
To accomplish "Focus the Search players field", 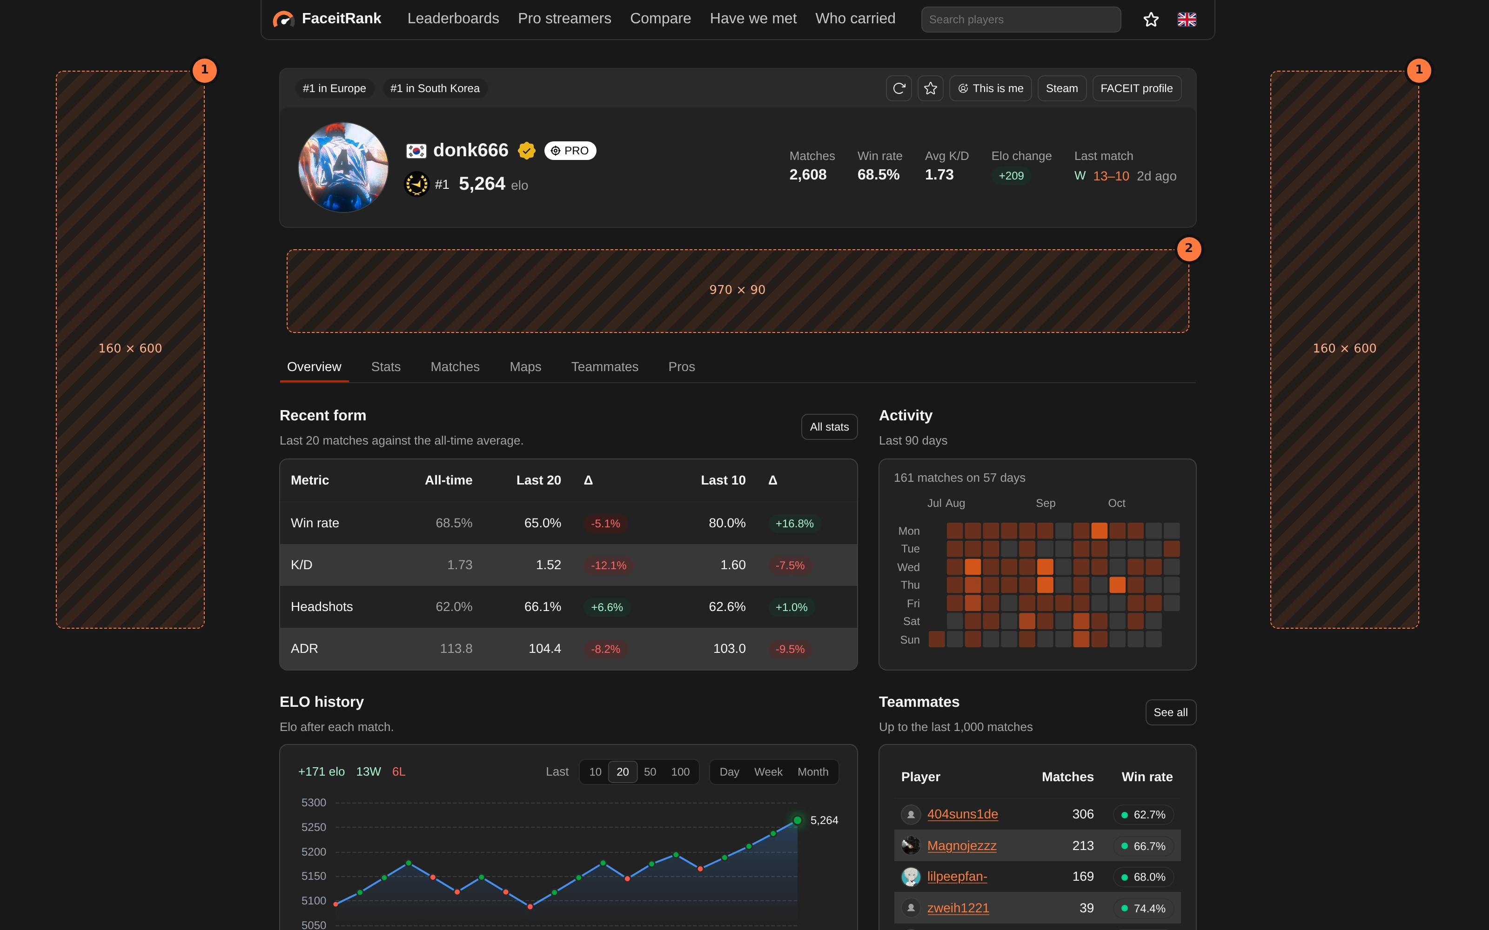I will pyautogui.click(x=1021, y=20).
